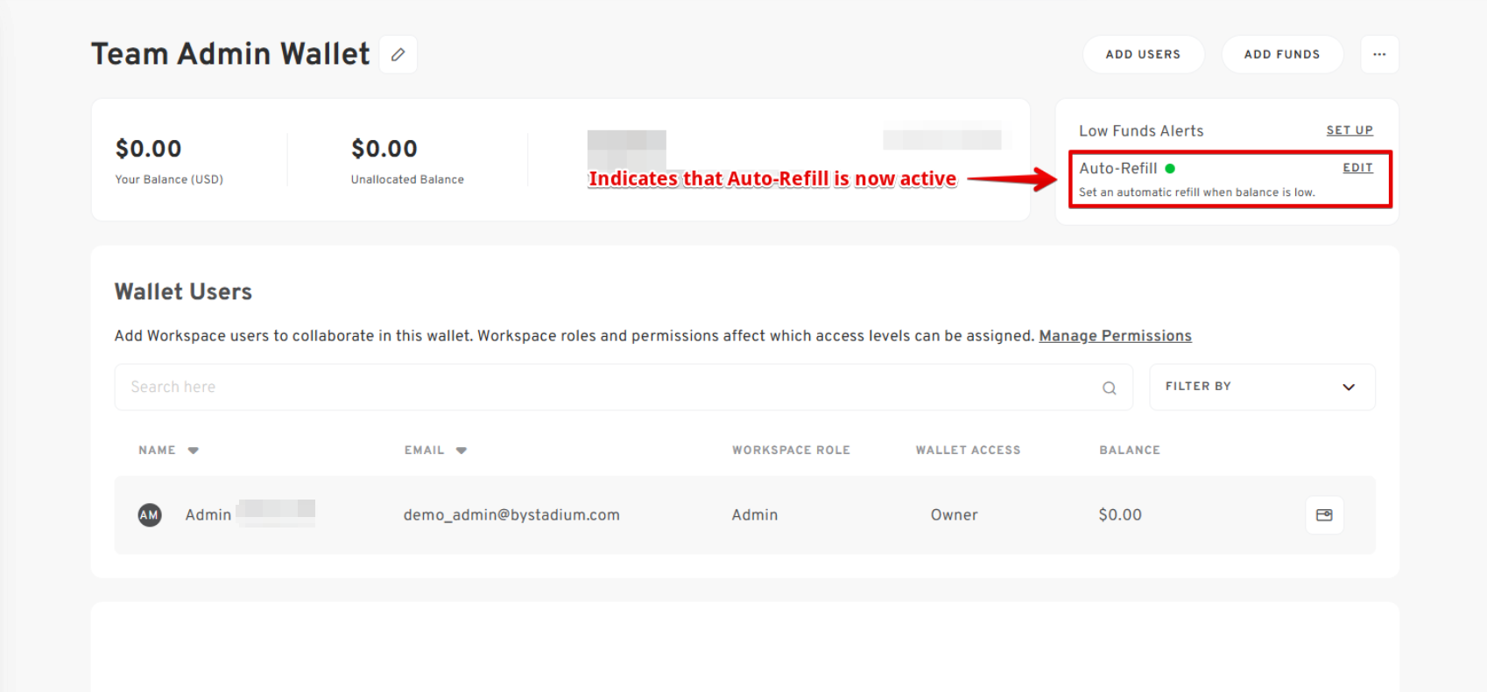Click the Unallocated Balance amount
Screen dimensions: 1487x692
tap(384, 149)
